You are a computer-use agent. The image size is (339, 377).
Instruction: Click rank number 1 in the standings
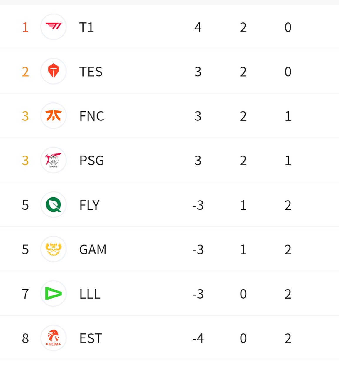tap(25, 27)
